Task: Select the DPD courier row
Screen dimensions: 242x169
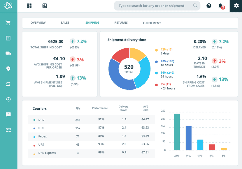Action: (x=91, y=119)
